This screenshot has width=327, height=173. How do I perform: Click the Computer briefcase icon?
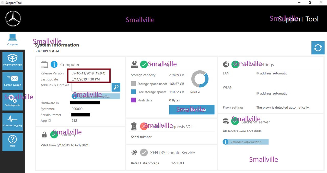44,64
